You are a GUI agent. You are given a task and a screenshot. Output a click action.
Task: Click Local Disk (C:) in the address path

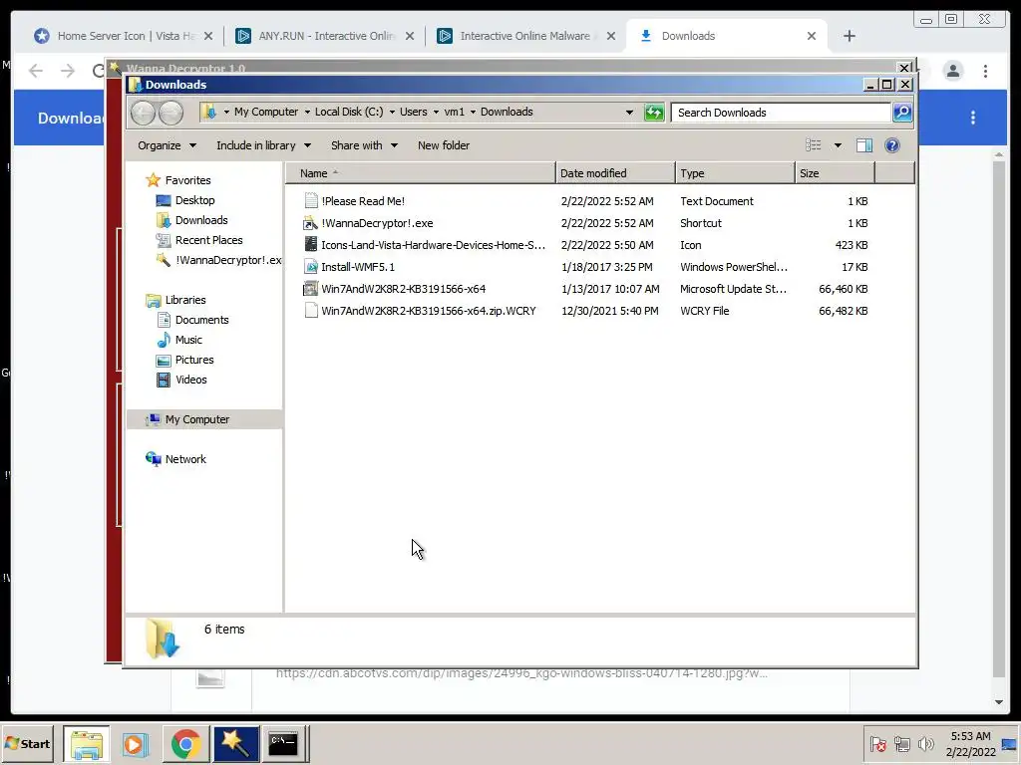(x=349, y=112)
